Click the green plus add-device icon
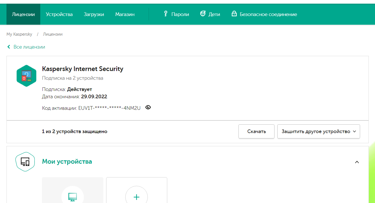Screen dimensions: 375x203 pos(137,197)
